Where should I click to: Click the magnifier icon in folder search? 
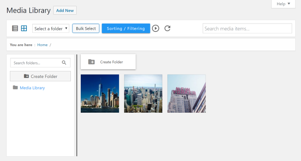64,63
